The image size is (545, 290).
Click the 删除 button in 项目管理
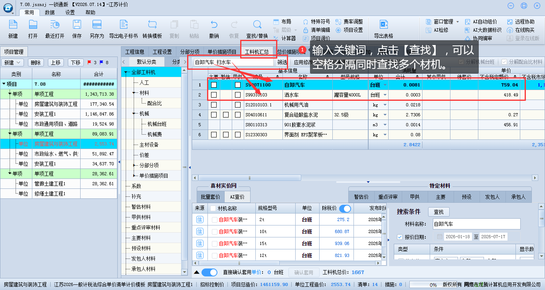pyautogui.click(x=36, y=63)
